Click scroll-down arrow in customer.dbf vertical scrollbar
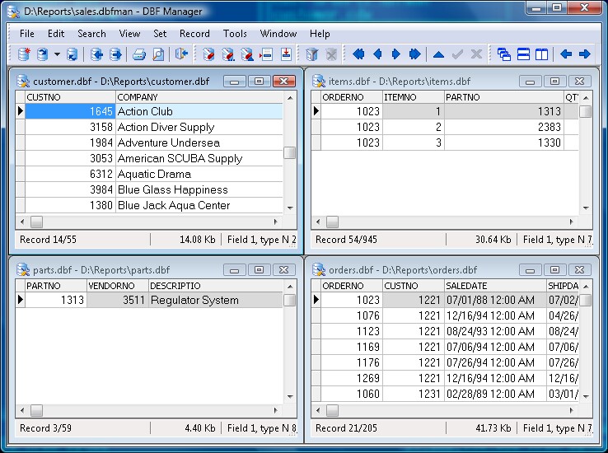 (289, 208)
